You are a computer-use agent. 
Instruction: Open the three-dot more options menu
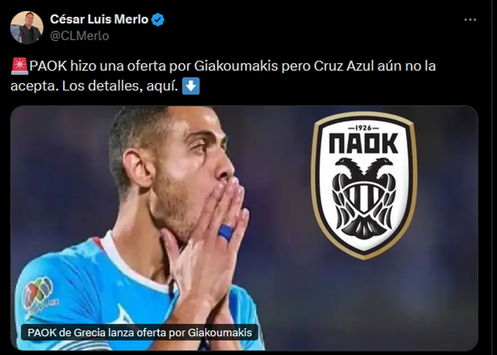point(470,19)
